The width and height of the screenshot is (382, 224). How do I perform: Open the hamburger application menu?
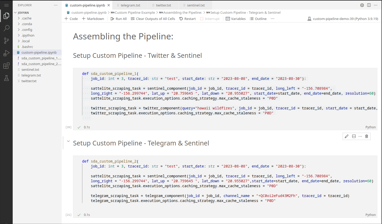6,5
